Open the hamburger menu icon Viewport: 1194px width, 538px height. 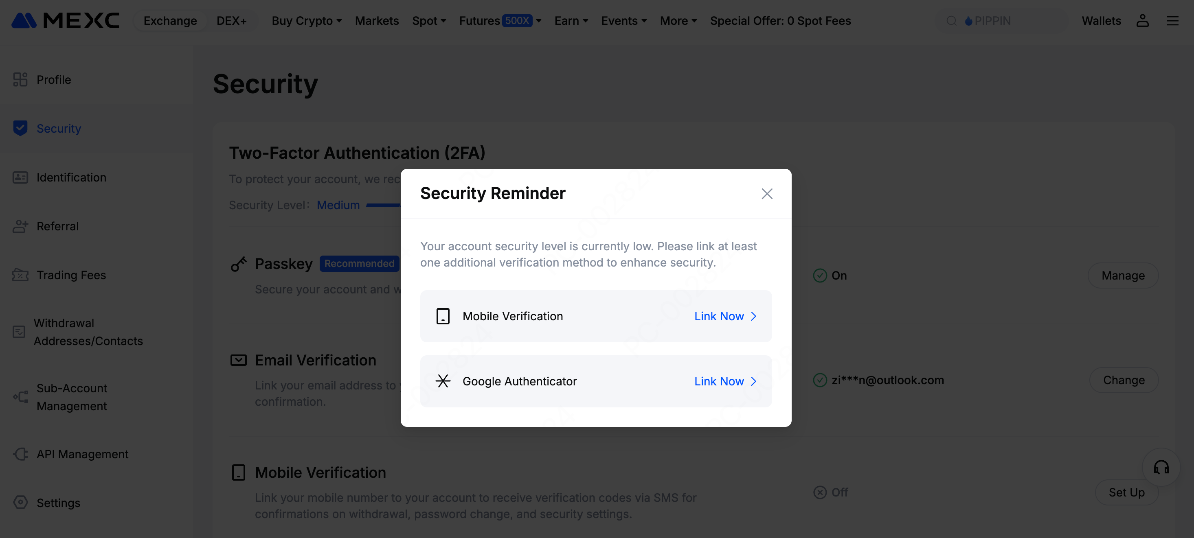point(1172,21)
